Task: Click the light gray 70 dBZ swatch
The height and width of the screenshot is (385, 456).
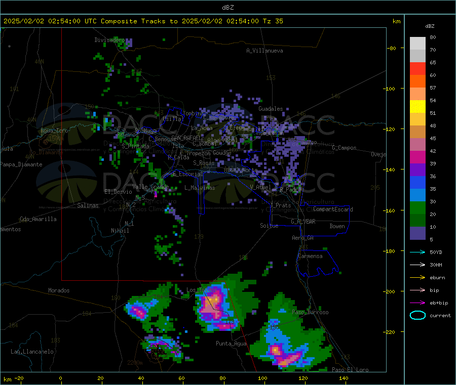Action: [417, 44]
